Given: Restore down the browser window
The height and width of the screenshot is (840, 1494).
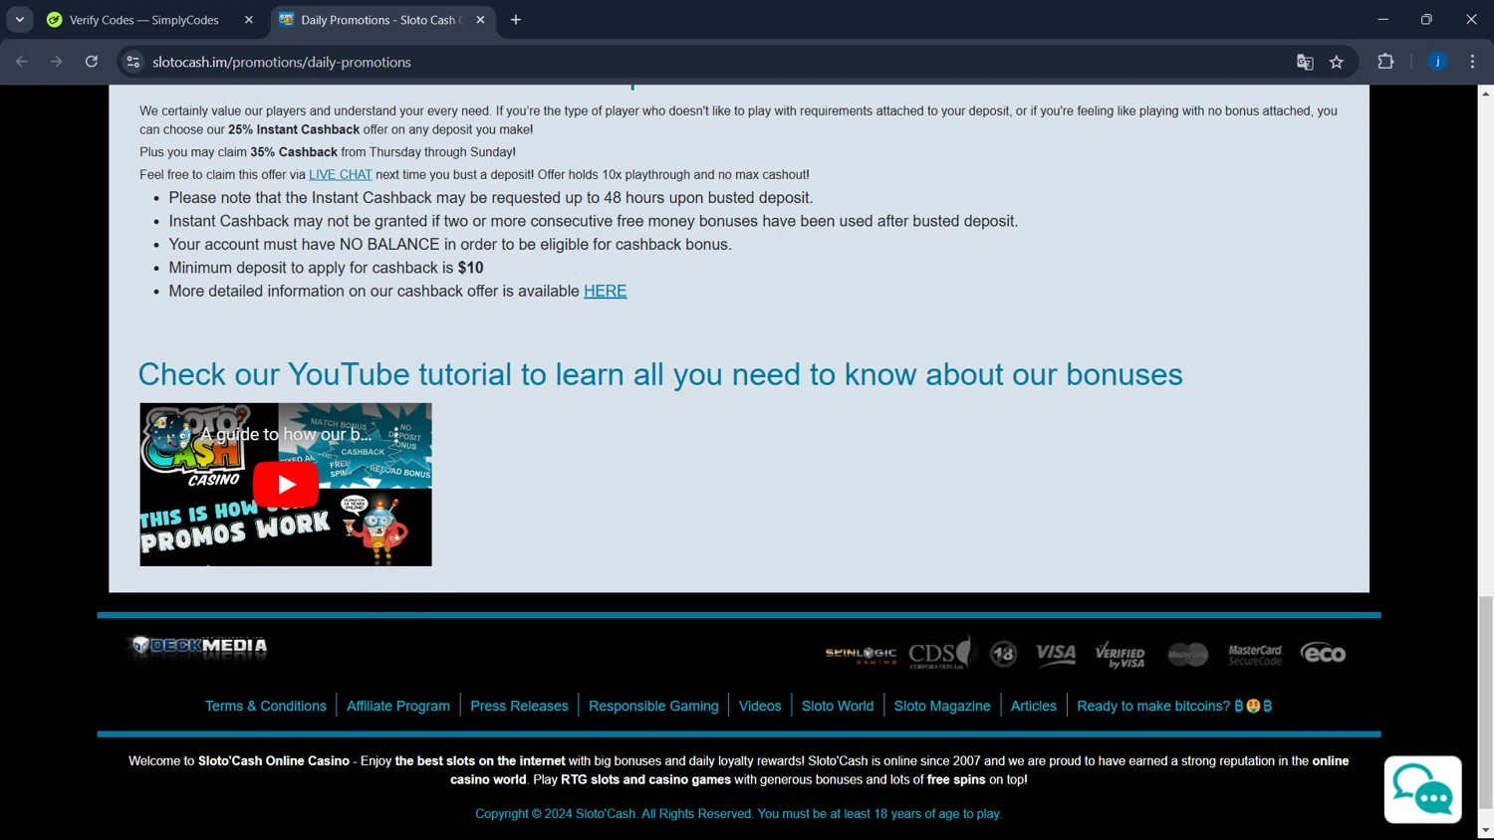Looking at the screenshot, I should [x=1426, y=20].
